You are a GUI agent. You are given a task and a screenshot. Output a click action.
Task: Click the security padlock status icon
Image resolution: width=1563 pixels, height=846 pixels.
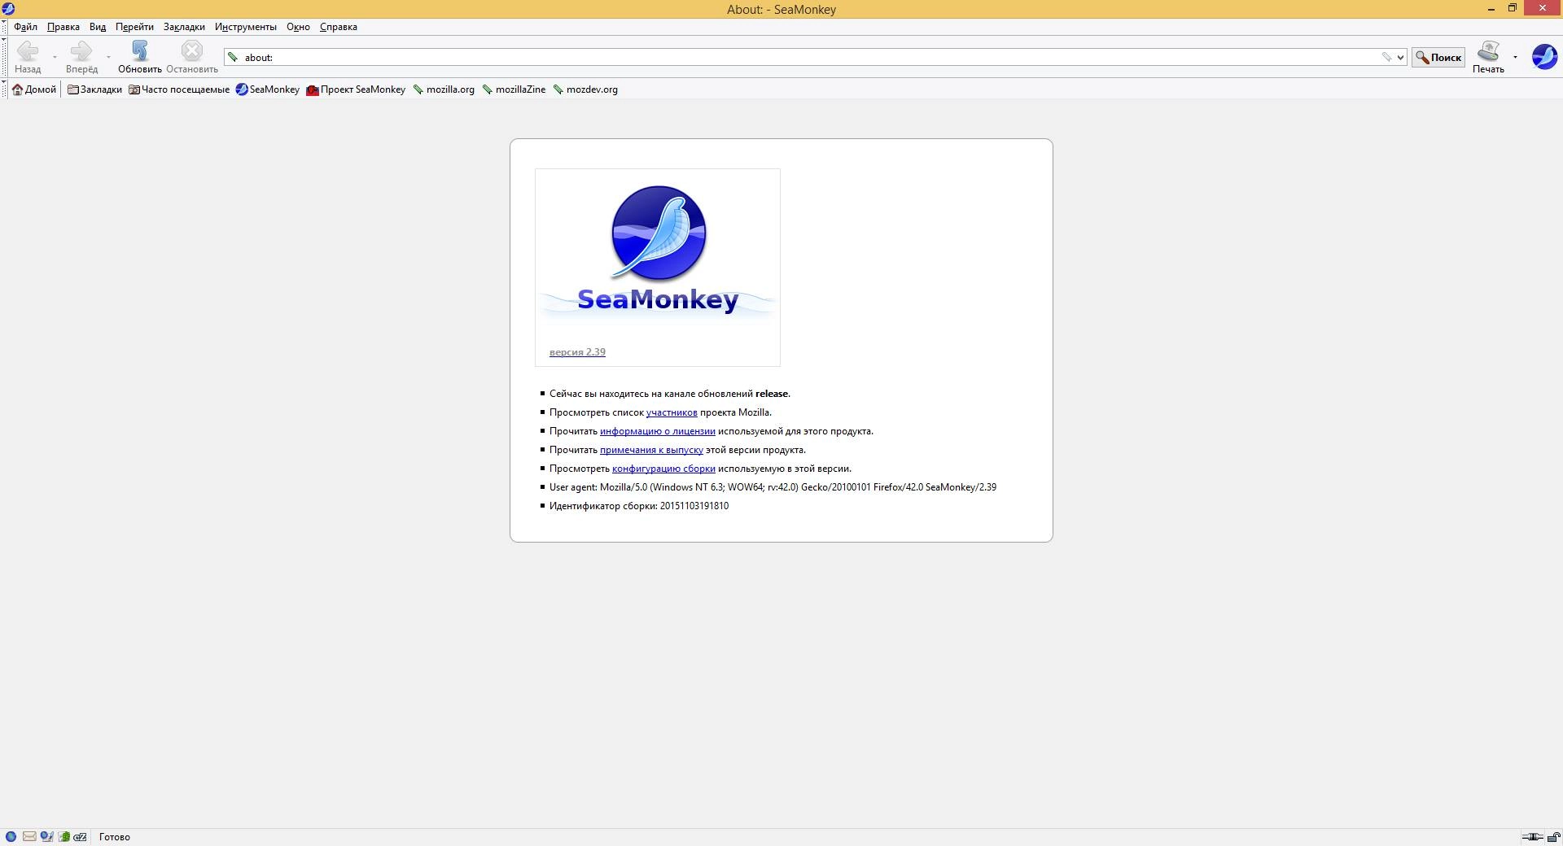coord(1553,836)
